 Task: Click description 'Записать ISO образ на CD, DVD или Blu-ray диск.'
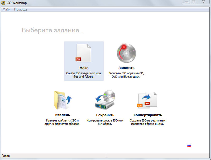(x=126, y=75)
